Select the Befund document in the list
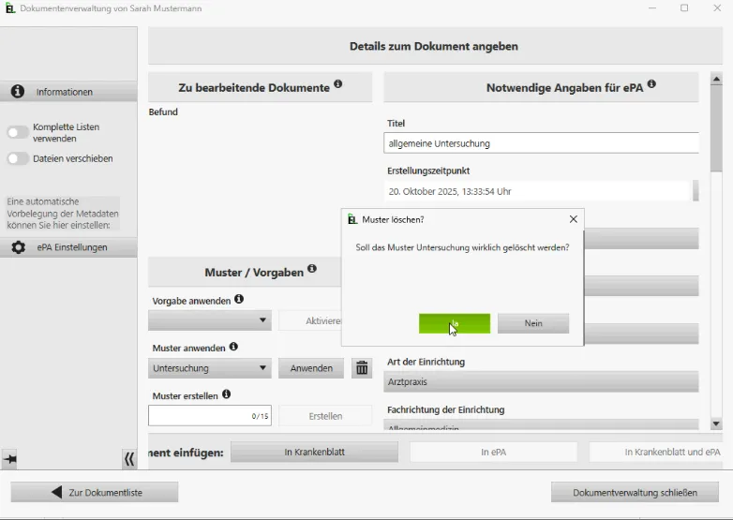The width and height of the screenshot is (733, 520). (x=163, y=112)
